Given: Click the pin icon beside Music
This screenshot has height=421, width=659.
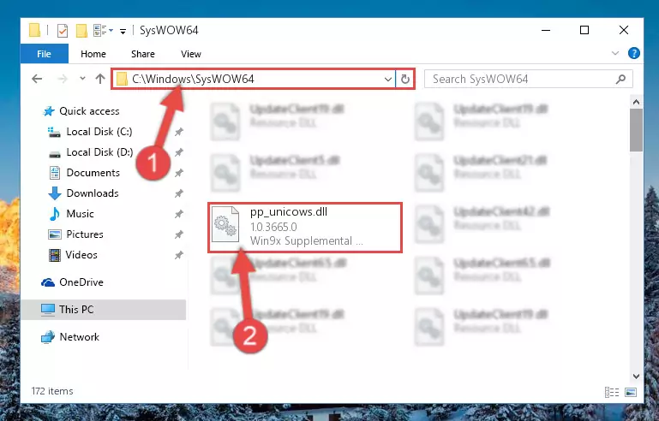Looking at the screenshot, I should pyautogui.click(x=178, y=214).
